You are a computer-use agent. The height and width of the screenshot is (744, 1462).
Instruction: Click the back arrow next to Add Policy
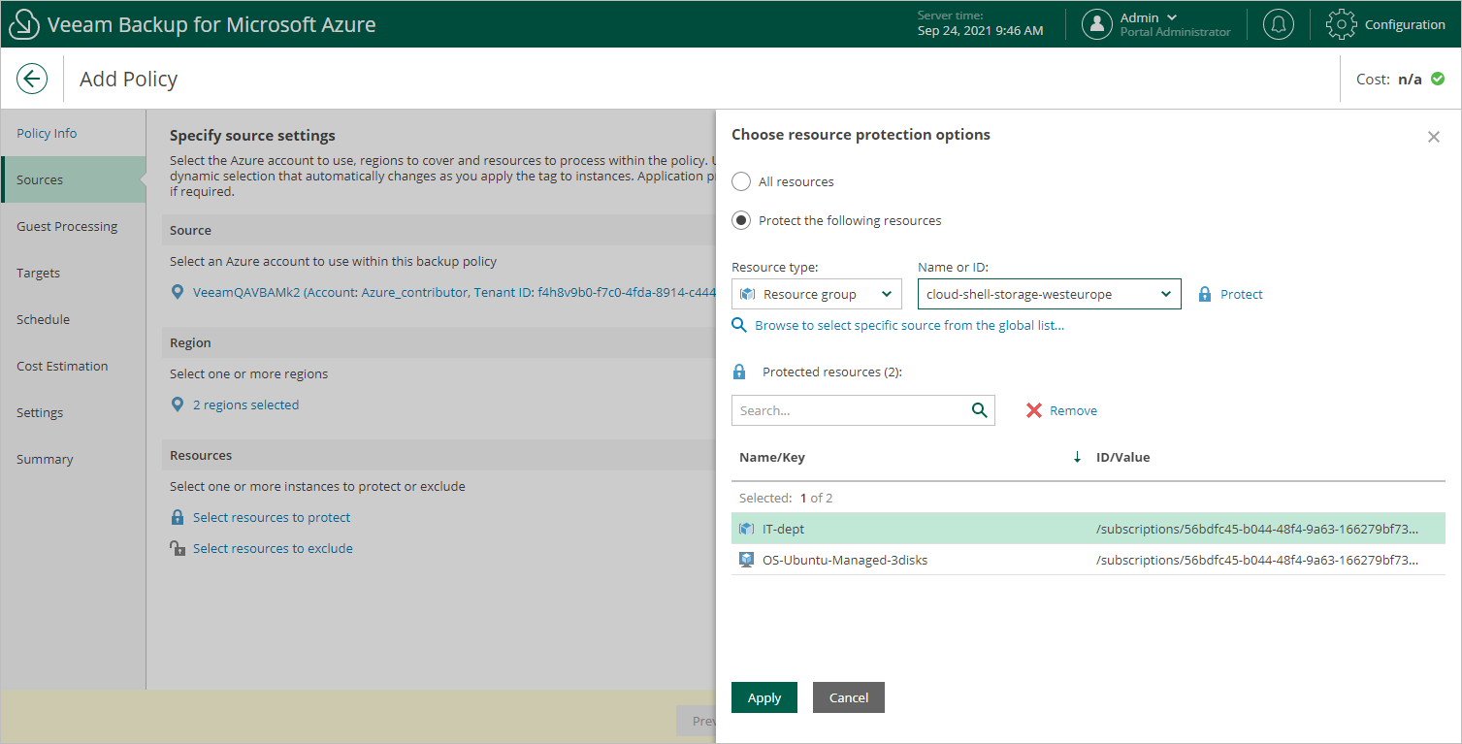tap(32, 79)
